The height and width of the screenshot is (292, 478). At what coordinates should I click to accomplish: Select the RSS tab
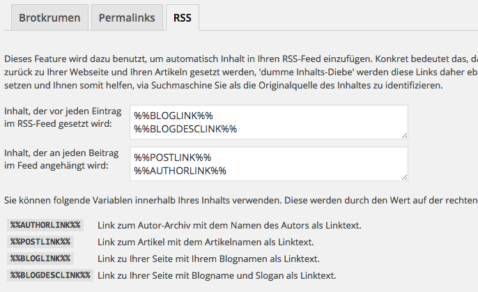(x=183, y=17)
